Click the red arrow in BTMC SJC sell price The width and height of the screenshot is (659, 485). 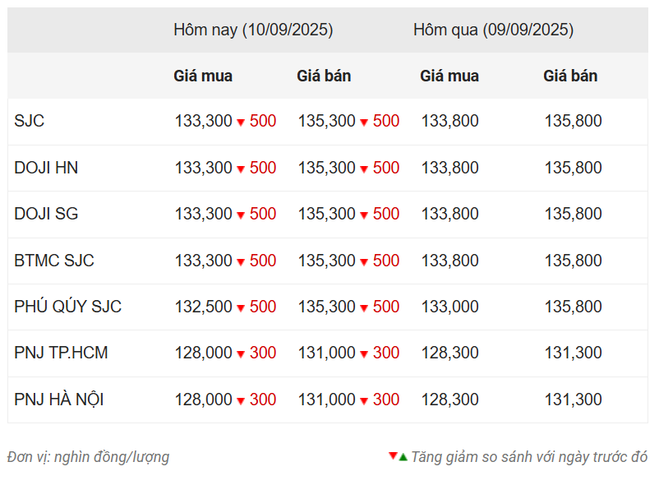(x=364, y=262)
